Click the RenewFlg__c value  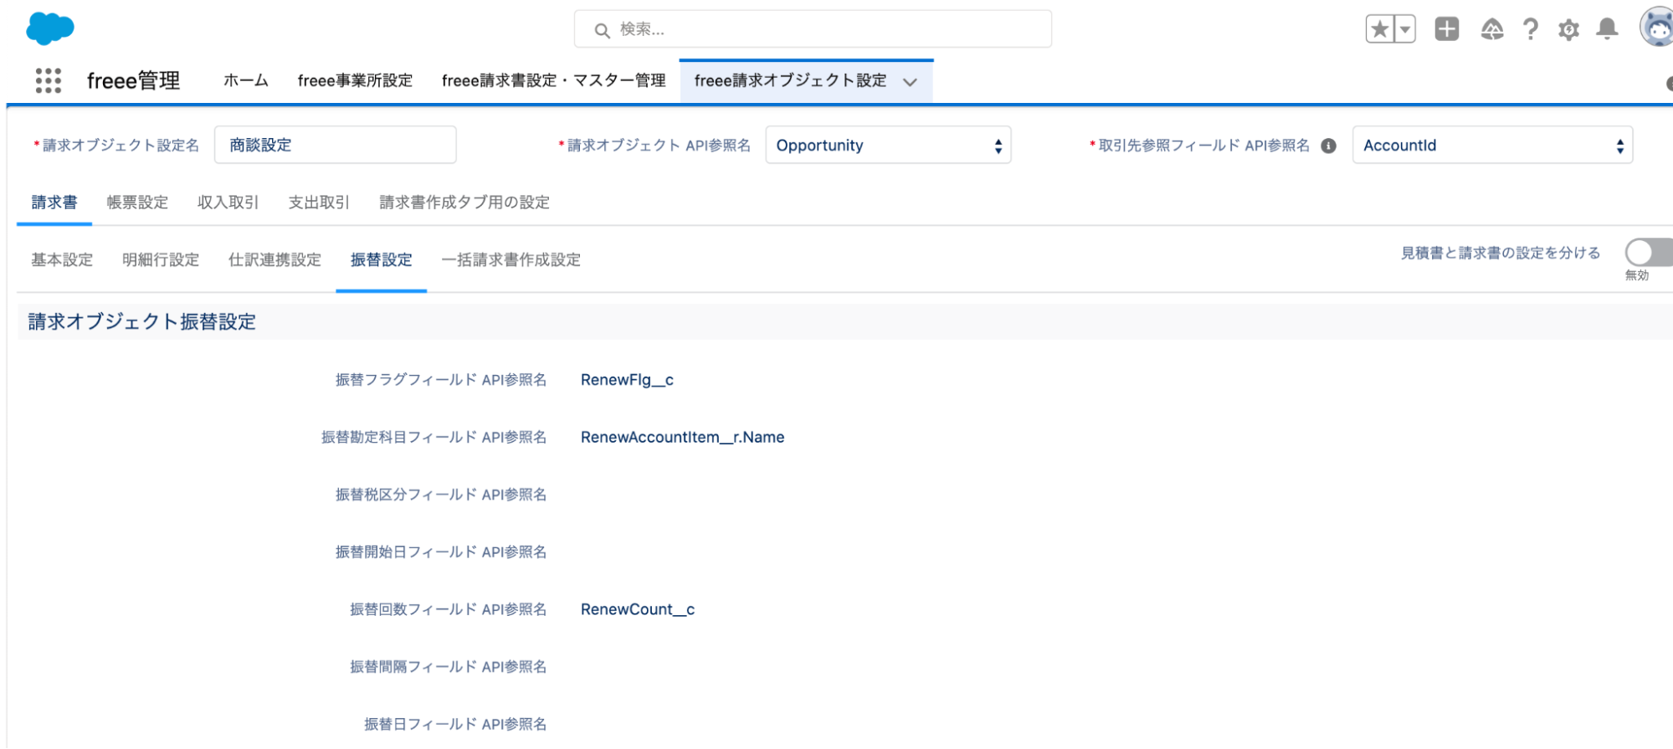(627, 379)
